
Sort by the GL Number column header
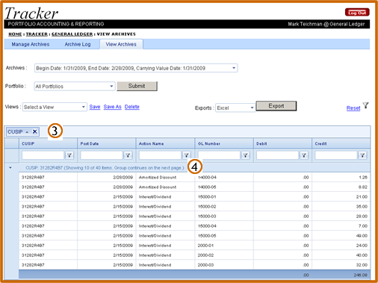tap(209, 144)
